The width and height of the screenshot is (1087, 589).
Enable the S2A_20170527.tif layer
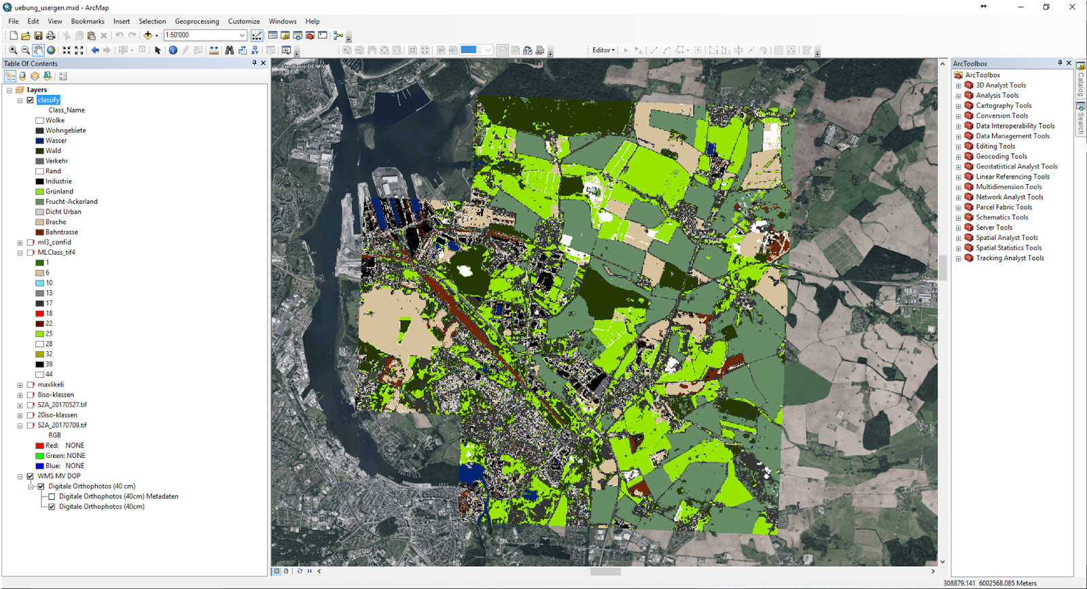point(31,405)
